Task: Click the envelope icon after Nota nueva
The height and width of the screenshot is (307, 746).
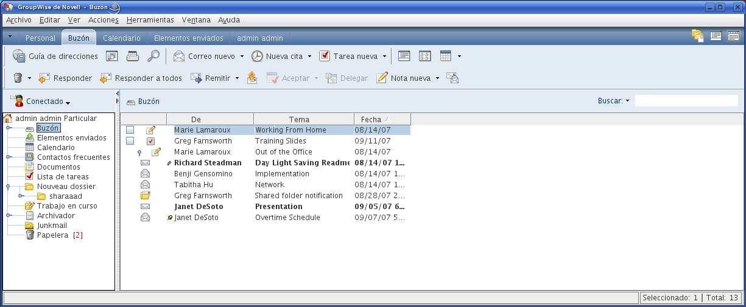Action: coord(452,78)
